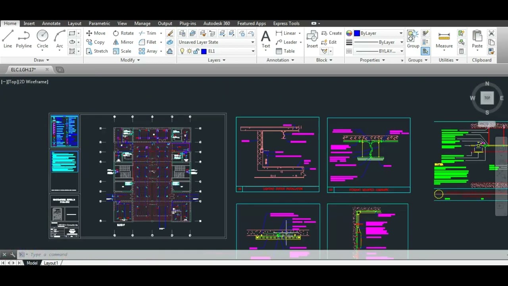Switch to the Layout1 tab
The image size is (508, 286).
[51, 263]
